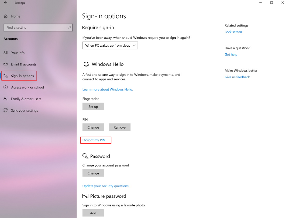Click the Home icon in sidebar

6,16
